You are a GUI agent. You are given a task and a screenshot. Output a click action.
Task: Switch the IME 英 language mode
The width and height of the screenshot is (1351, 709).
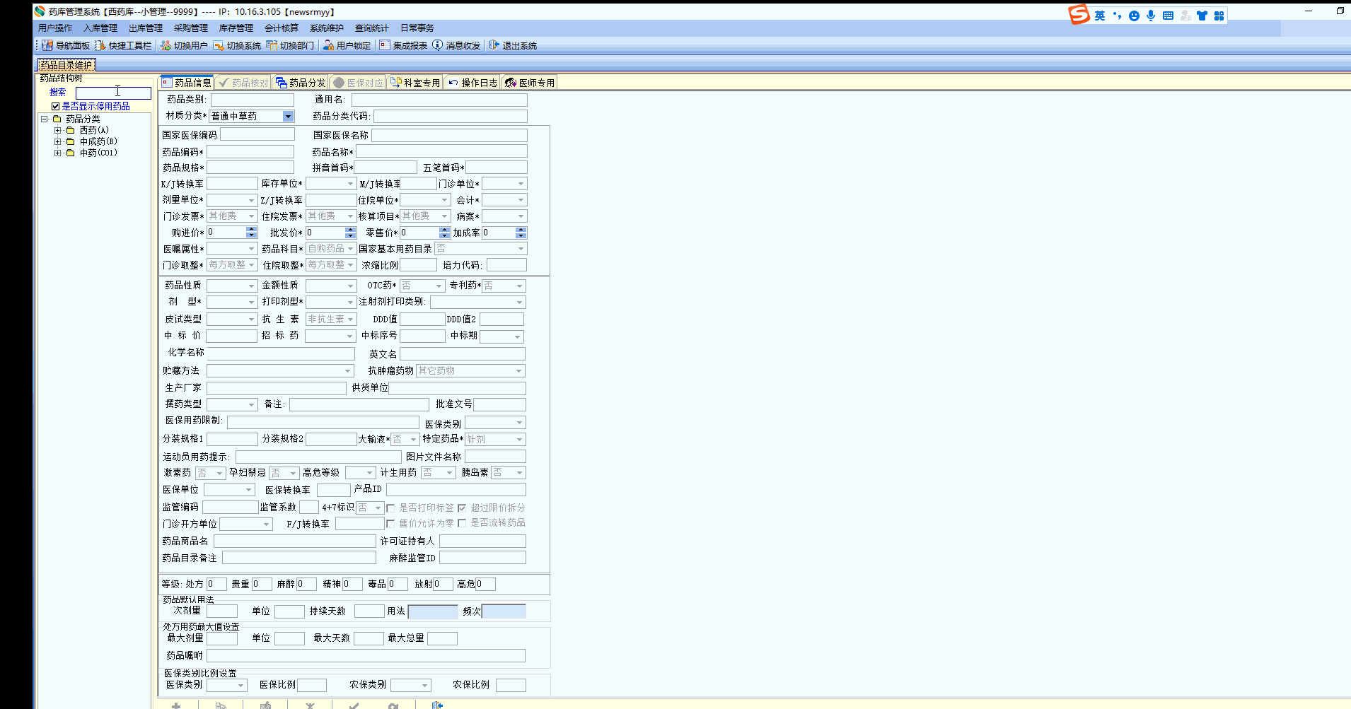point(1100,16)
